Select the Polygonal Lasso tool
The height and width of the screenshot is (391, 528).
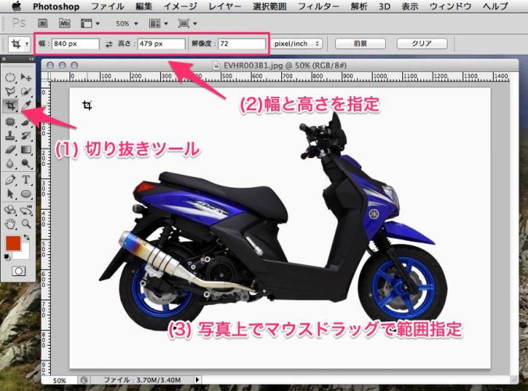(10, 91)
